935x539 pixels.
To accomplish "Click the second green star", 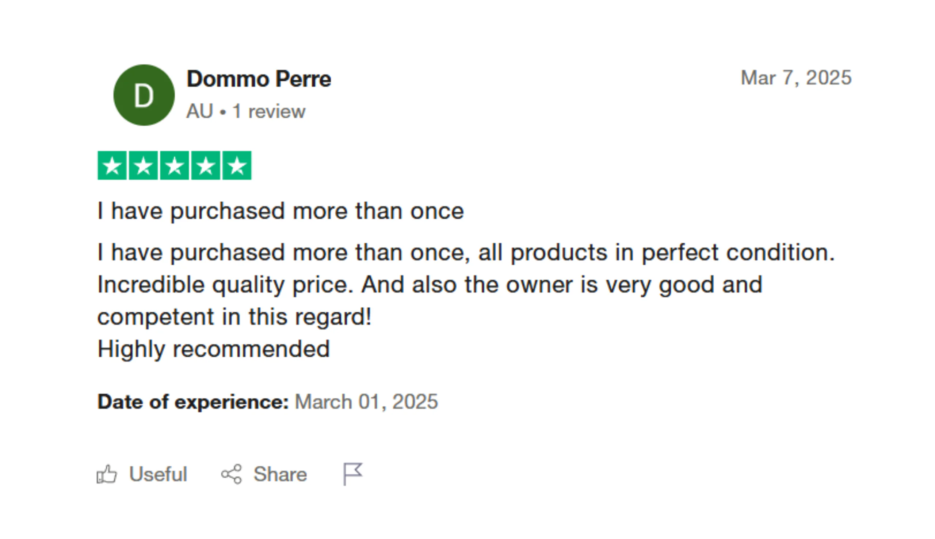I will tap(143, 166).
